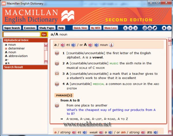
Task: Click the Search Result panel header
Action: (x=25, y=67)
